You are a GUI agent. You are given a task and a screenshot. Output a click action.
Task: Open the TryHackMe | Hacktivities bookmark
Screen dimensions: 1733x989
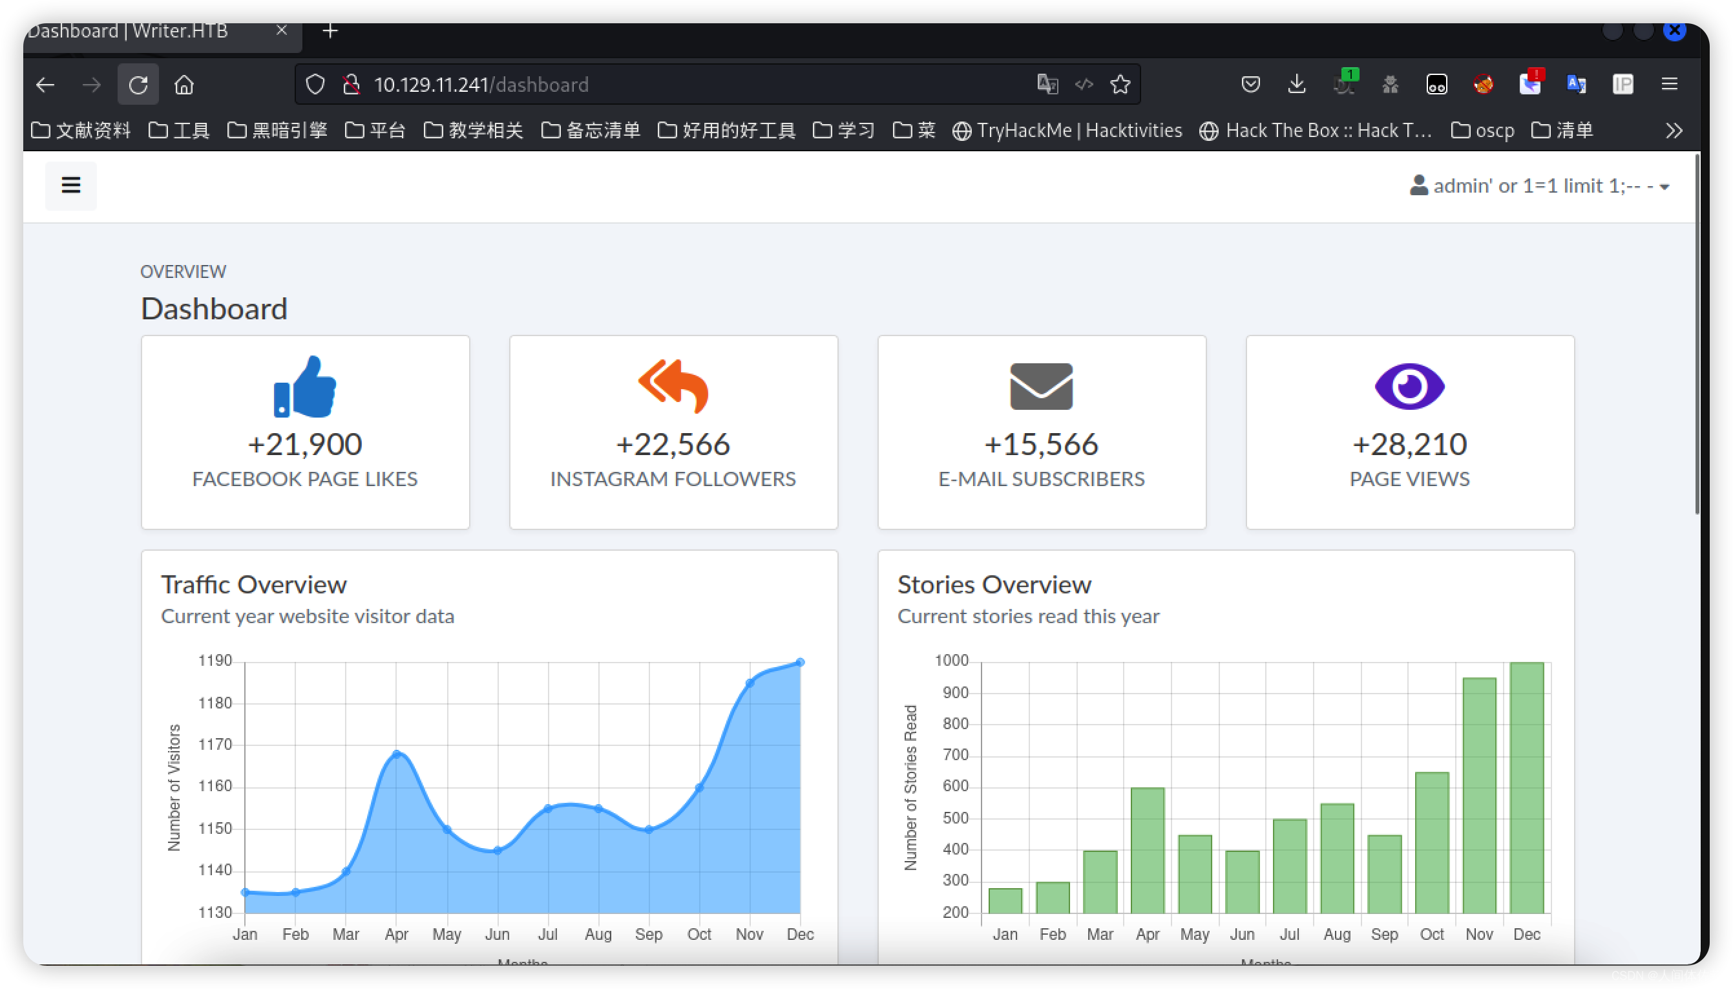tap(1066, 131)
